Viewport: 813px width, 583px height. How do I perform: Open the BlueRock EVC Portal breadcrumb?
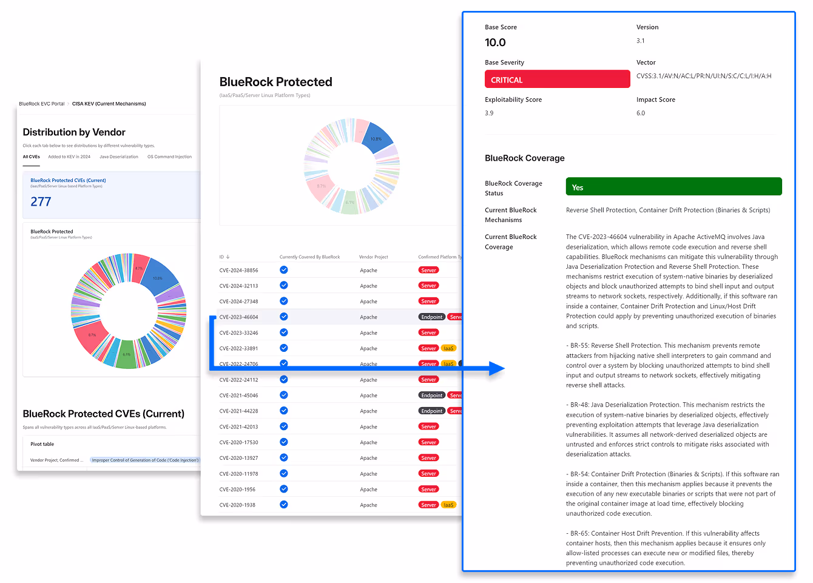click(41, 104)
